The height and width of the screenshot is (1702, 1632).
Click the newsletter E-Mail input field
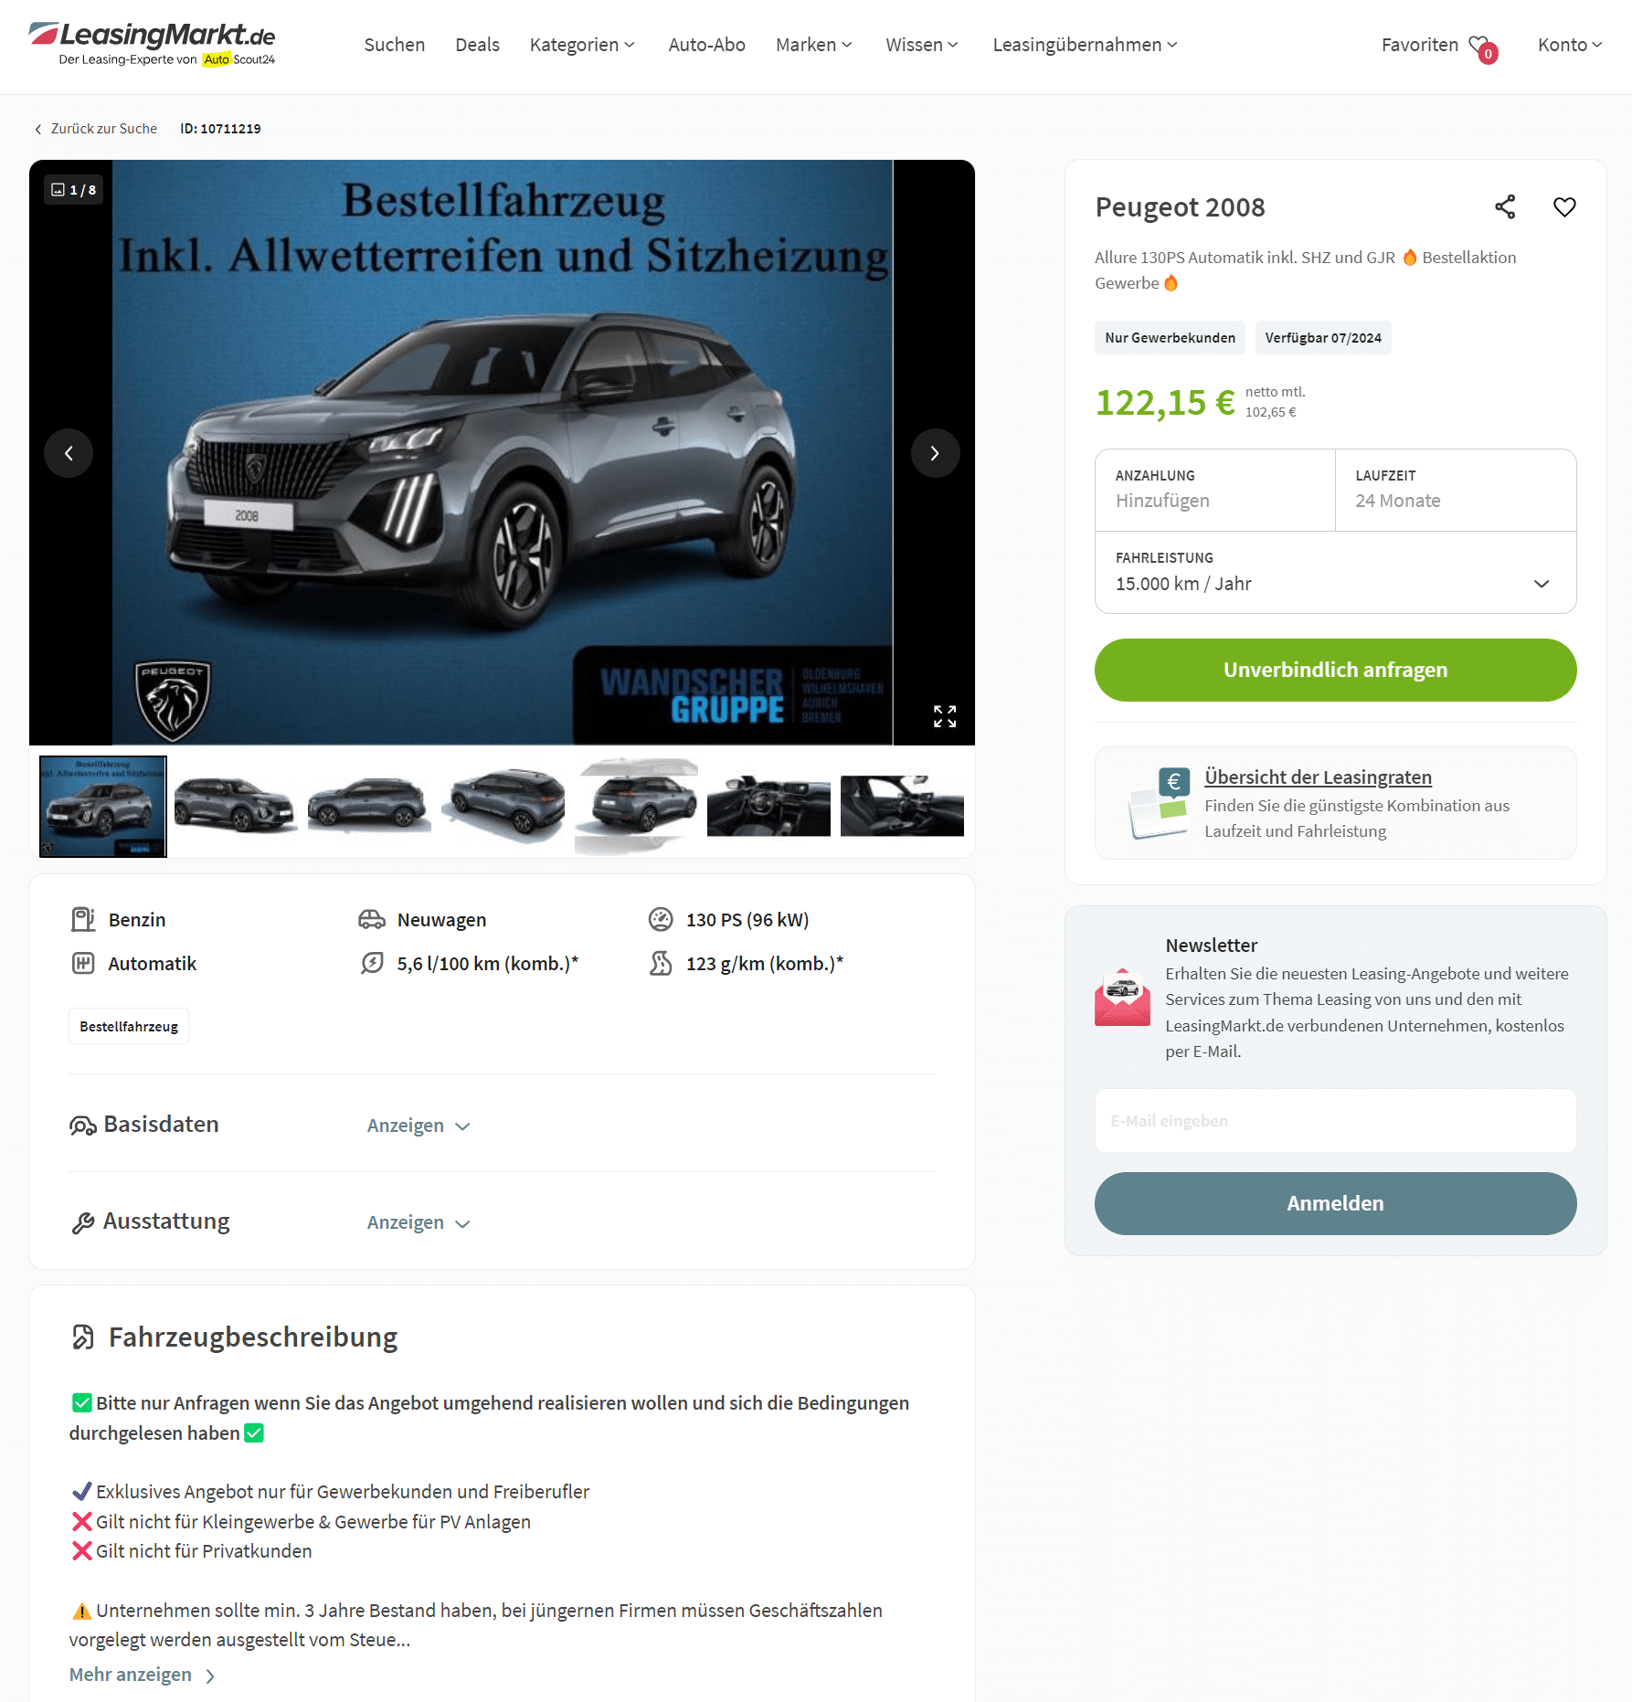click(1335, 1121)
